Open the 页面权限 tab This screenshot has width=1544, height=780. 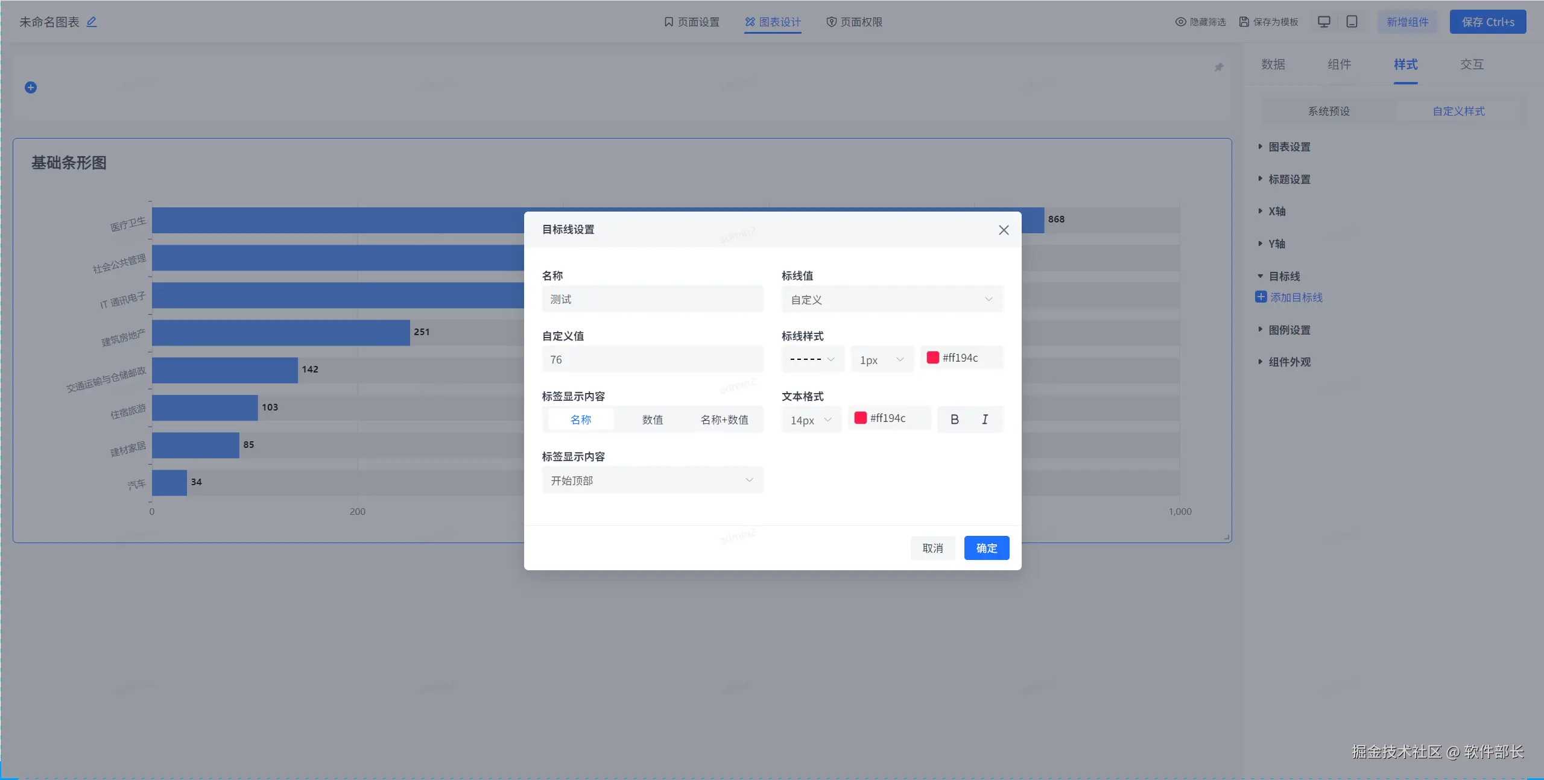coord(854,22)
